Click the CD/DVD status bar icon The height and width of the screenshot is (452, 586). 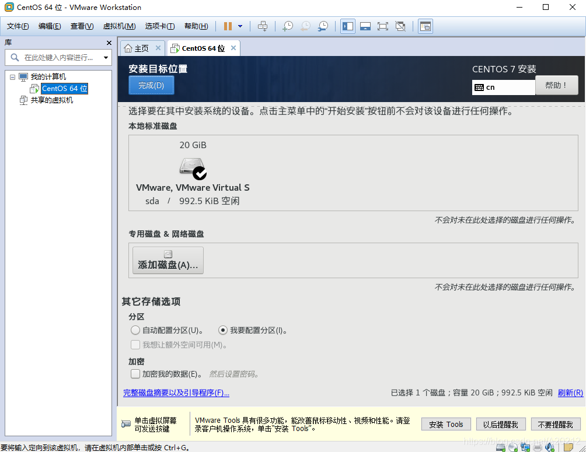[x=513, y=447]
